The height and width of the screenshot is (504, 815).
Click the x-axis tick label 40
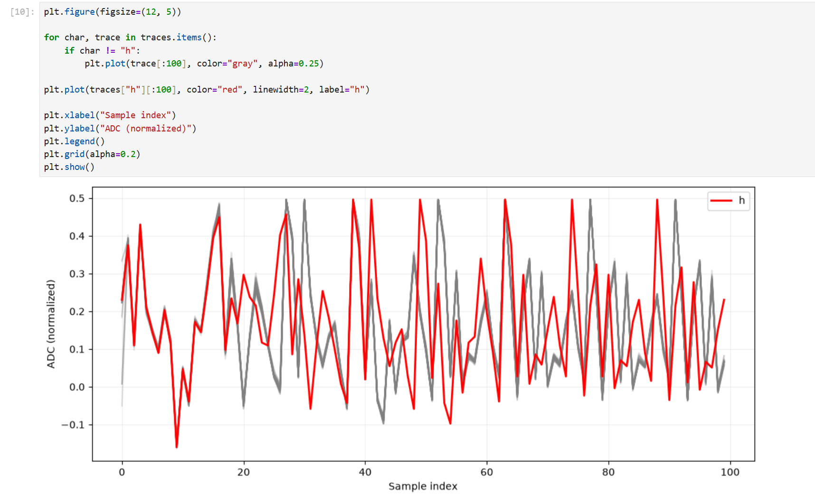(x=365, y=472)
